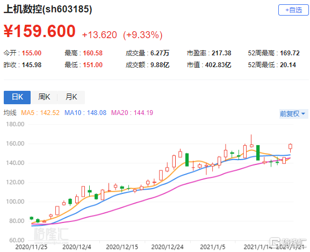The width and height of the screenshot is (310, 252).
Task: Click the change amount +13.620
Action: pyautogui.click(x=99, y=35)
